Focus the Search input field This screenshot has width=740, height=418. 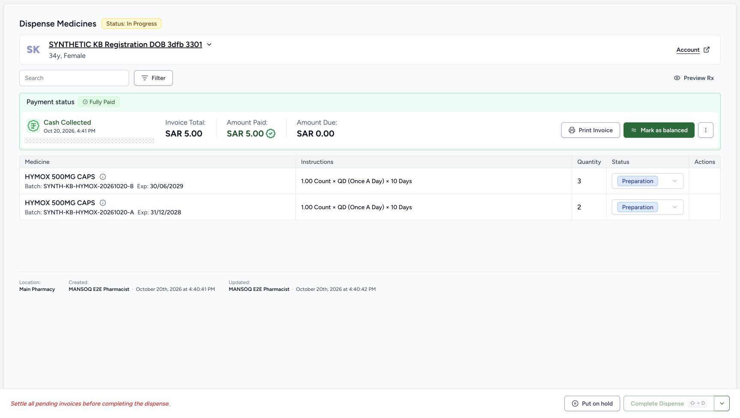tap(74, 78)
